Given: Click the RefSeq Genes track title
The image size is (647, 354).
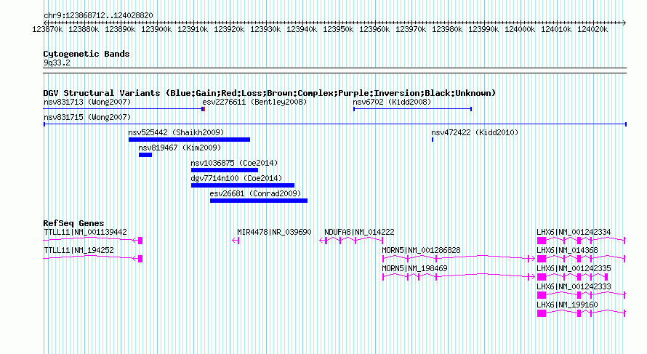Looking at the screenshot, I should (73, 223).
